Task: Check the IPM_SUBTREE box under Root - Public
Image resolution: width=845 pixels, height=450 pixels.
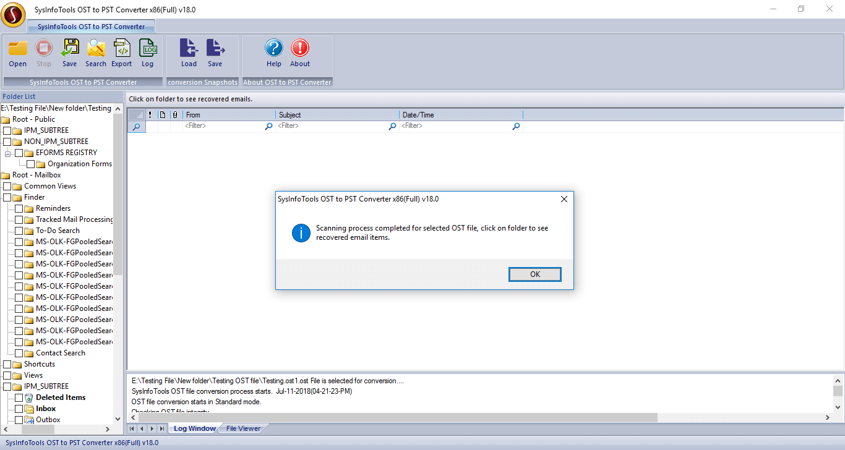Action: [7, 130]
